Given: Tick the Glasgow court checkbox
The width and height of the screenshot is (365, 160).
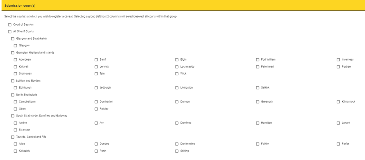Looking at the screenshot, I should (16, 46).
